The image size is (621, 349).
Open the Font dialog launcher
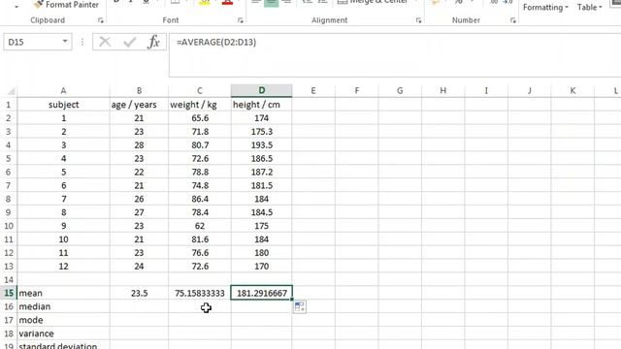pyautogui.click(x=241, y=20)
